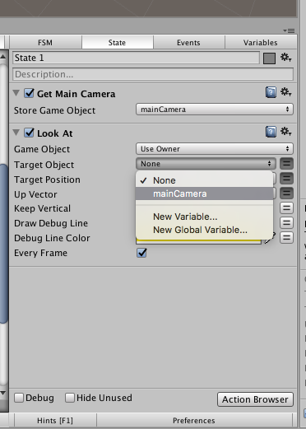Disable the Get Main Camera action checkbox

[x=29, y=93]
